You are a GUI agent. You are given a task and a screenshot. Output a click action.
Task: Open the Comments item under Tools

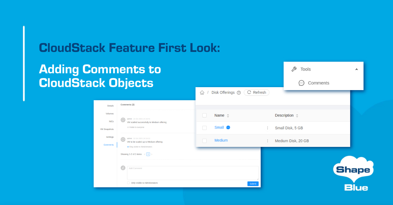[x=318, y=83]
